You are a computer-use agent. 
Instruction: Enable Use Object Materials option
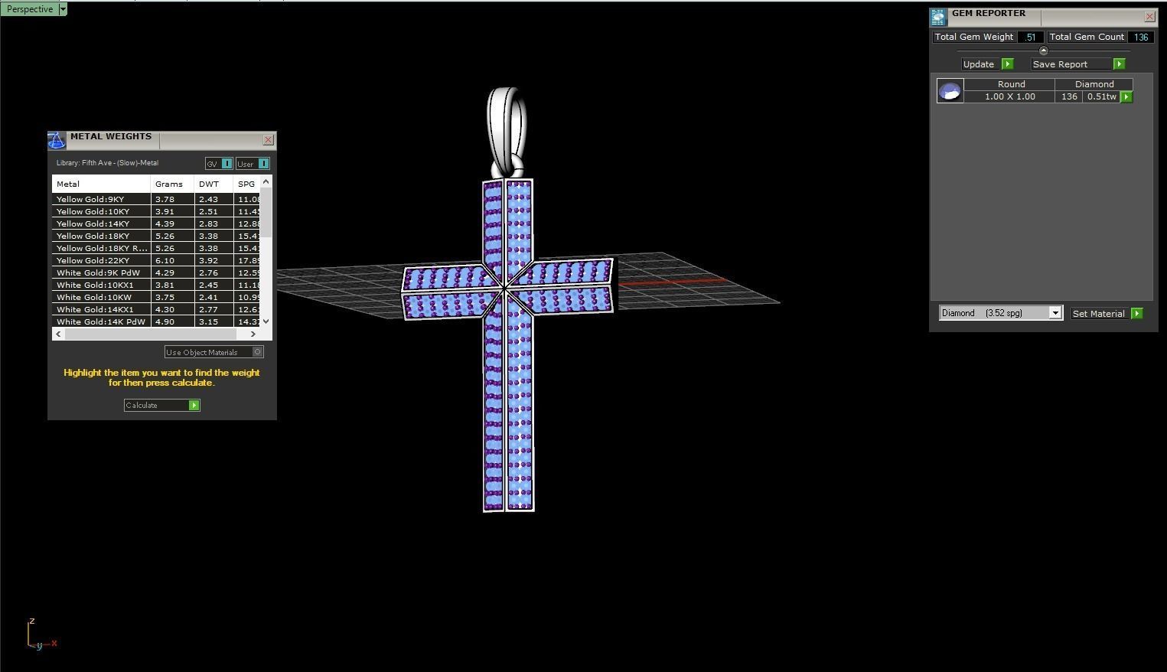[x=214, y=352]
